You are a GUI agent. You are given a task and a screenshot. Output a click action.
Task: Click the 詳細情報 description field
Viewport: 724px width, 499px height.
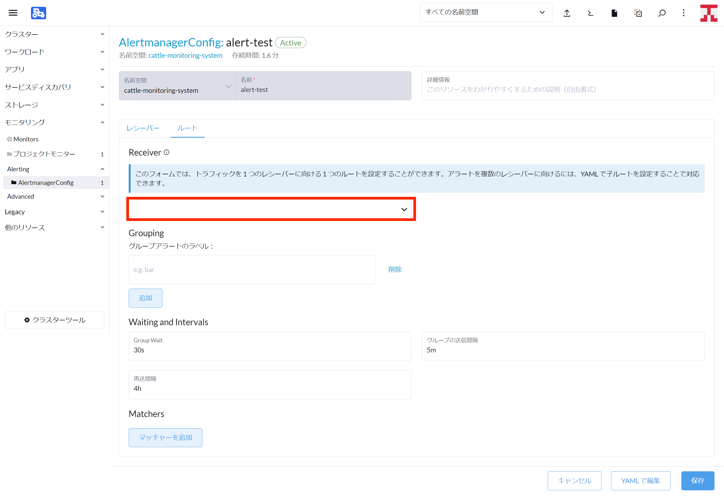(x=568, y=86)
